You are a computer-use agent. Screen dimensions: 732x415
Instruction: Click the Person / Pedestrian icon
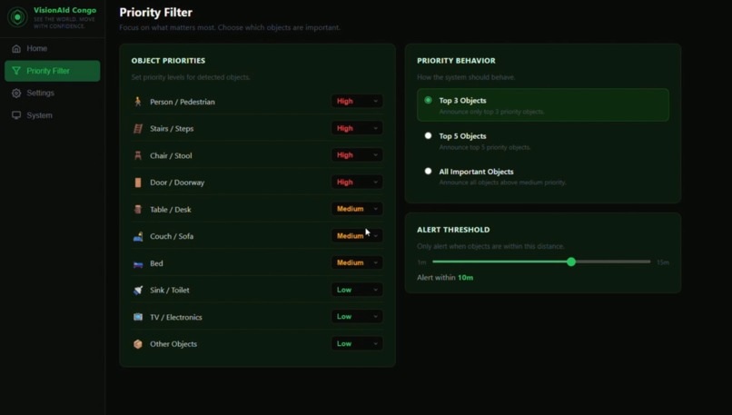click(x=138, y=102)
